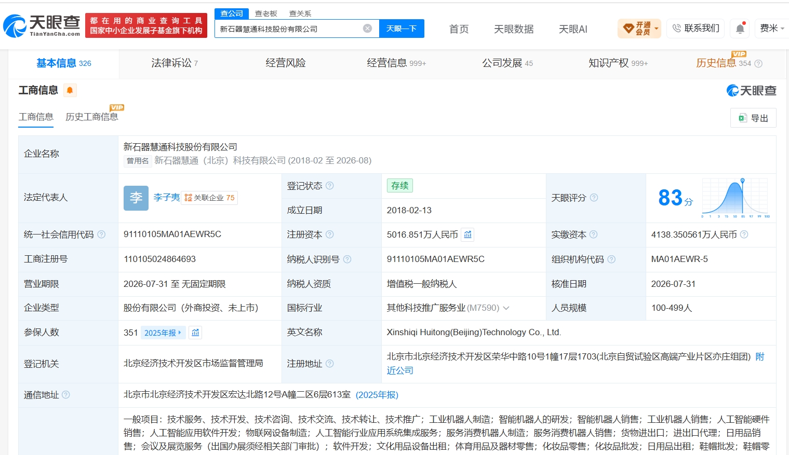Click the help icon next to 组织机构代码
Image resolution: width=789 pixels, height=455 pixels.
click(x=611, y=259)
